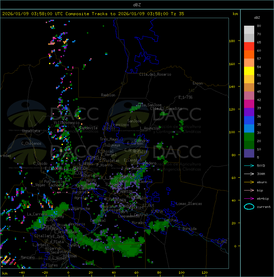Image resolution: width=274 pixels, height=277 pixels.
Task: Click the Zapata label
Action: tap(73, 245)
